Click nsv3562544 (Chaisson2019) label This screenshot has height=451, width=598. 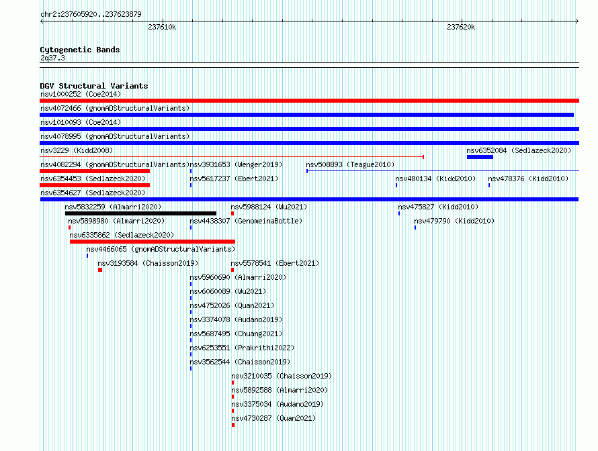(240, 362)
